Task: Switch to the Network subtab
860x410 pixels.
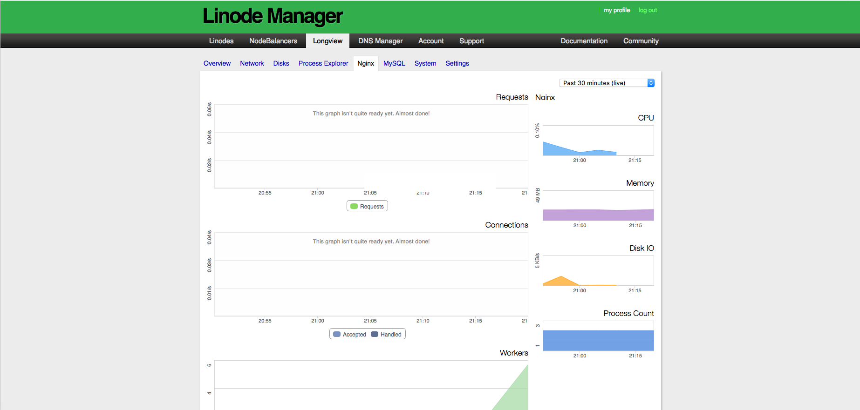Action: tap(252, 63)
